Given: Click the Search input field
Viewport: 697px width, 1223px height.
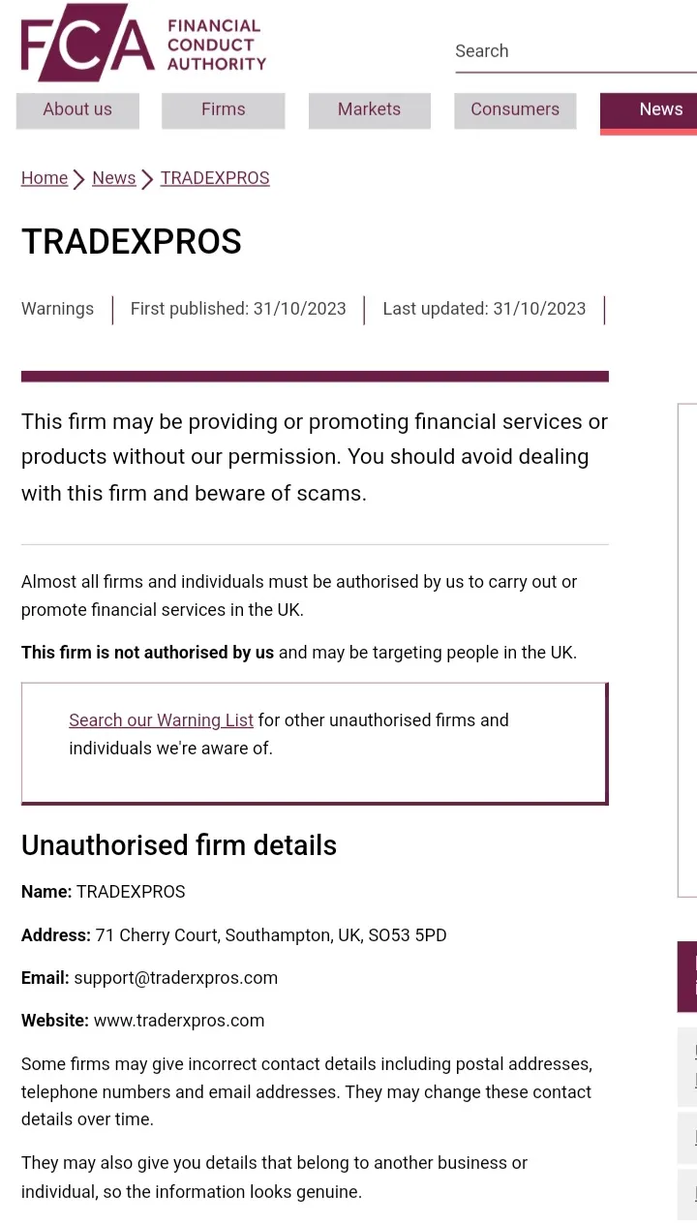Looking at the screenshot, I should pos(576,51).
